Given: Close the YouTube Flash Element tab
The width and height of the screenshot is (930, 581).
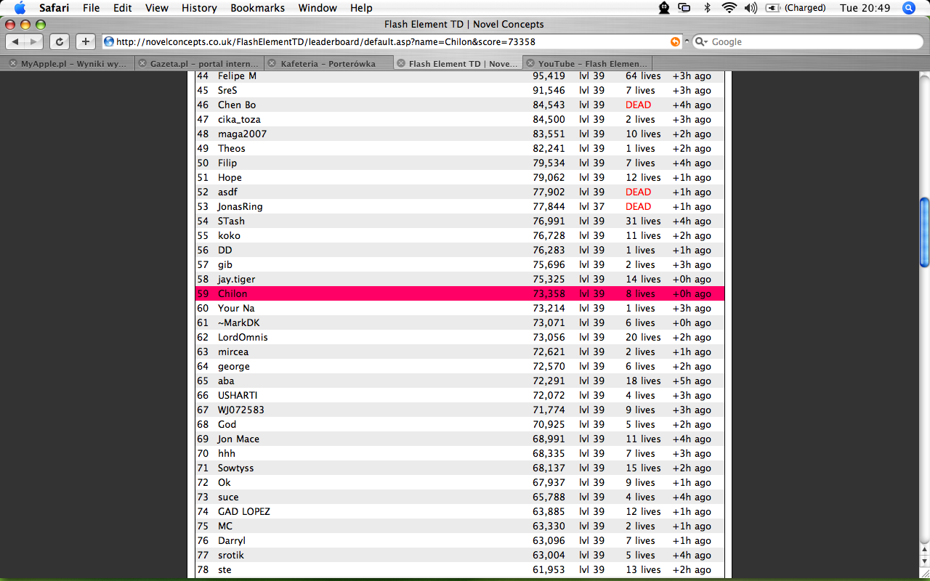Looking at the screenshot, I should coord(530,64).
